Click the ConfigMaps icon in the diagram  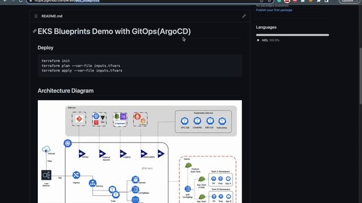[x=135, y=189]
